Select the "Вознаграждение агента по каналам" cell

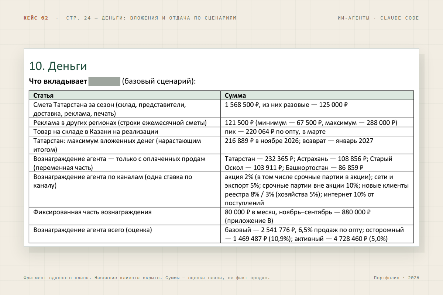pyautogui.click(x=125, y=190)
